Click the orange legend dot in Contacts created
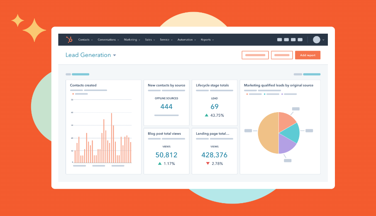 (73, 94)
